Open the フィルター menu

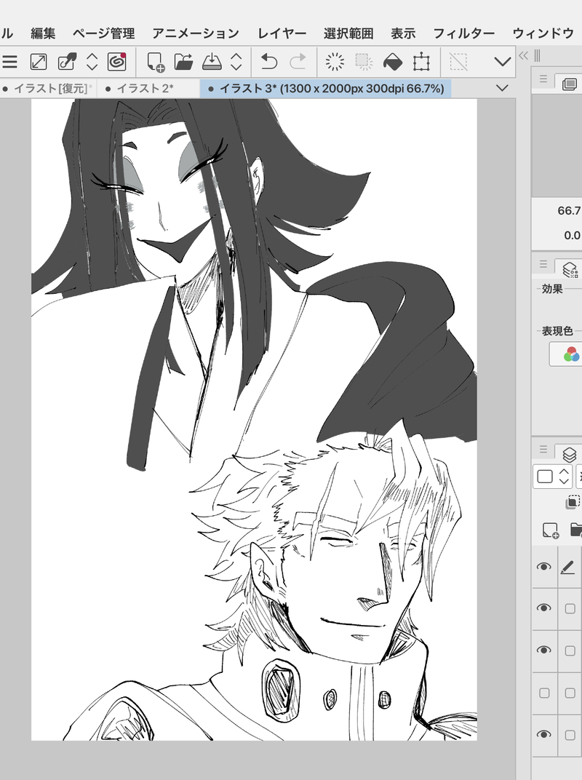pos(463,33)
